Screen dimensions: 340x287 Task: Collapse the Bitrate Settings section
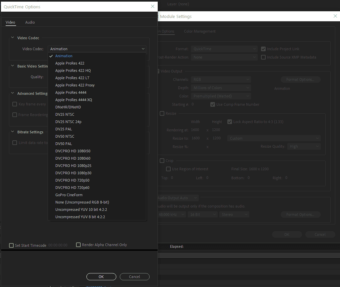click(13, 132)
